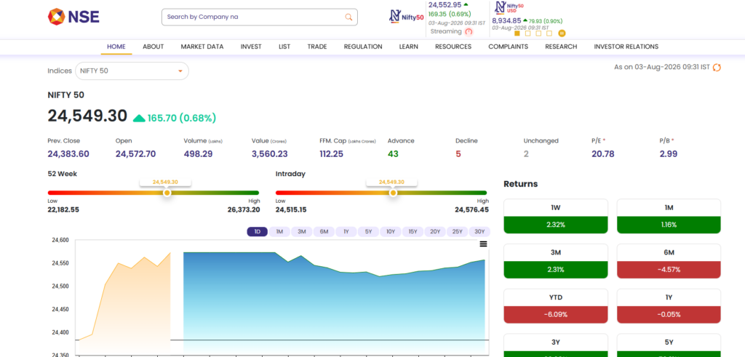Click the 6M returns card showing -4.57%
The image size is (745, 357).
pyautogui.click(x=669, y=261)
